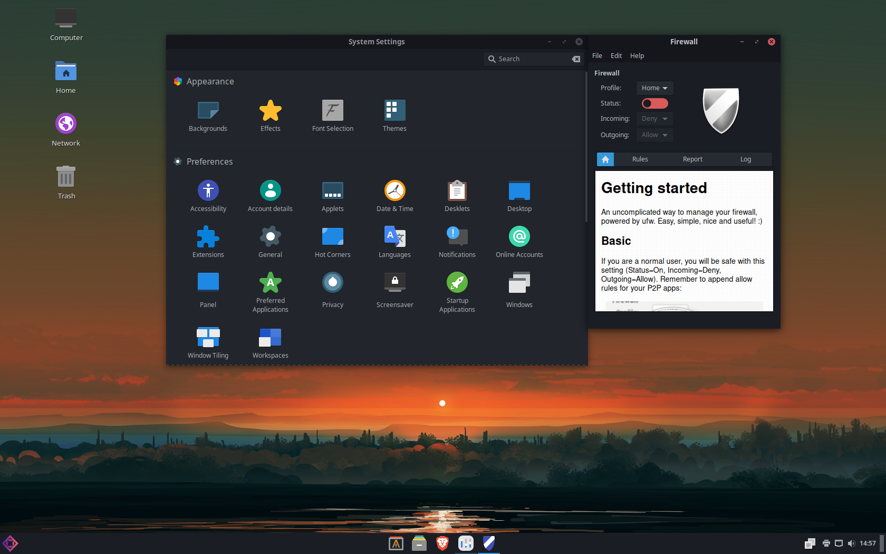The width and height of the screenshot is (886, 554).
Task: Open the Incoming Deny dropdown
Action: pyautogui.click(x=654, y=119)
